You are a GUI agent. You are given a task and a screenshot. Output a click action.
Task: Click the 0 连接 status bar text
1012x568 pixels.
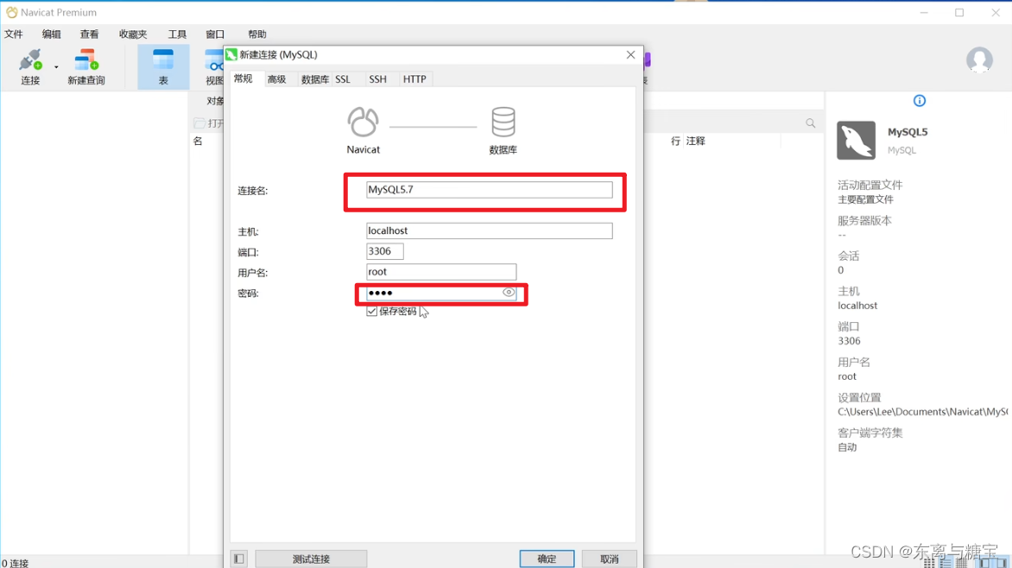click(x=16, y=563)
